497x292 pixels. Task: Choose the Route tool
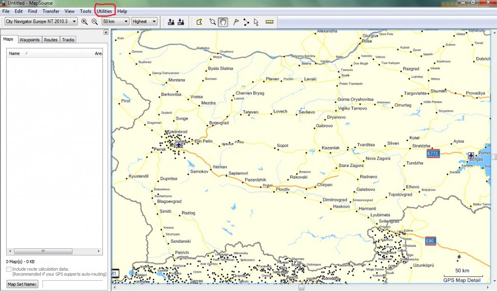[246, 21]
